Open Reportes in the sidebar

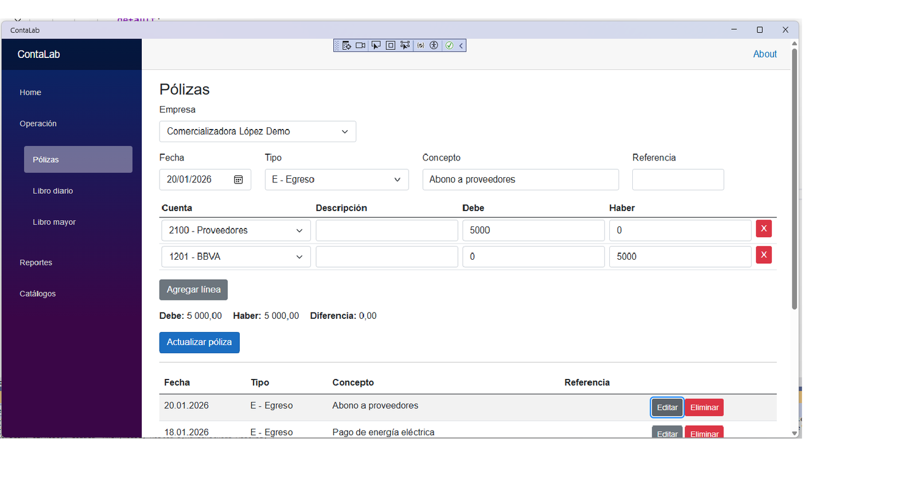tap(36, 263)
